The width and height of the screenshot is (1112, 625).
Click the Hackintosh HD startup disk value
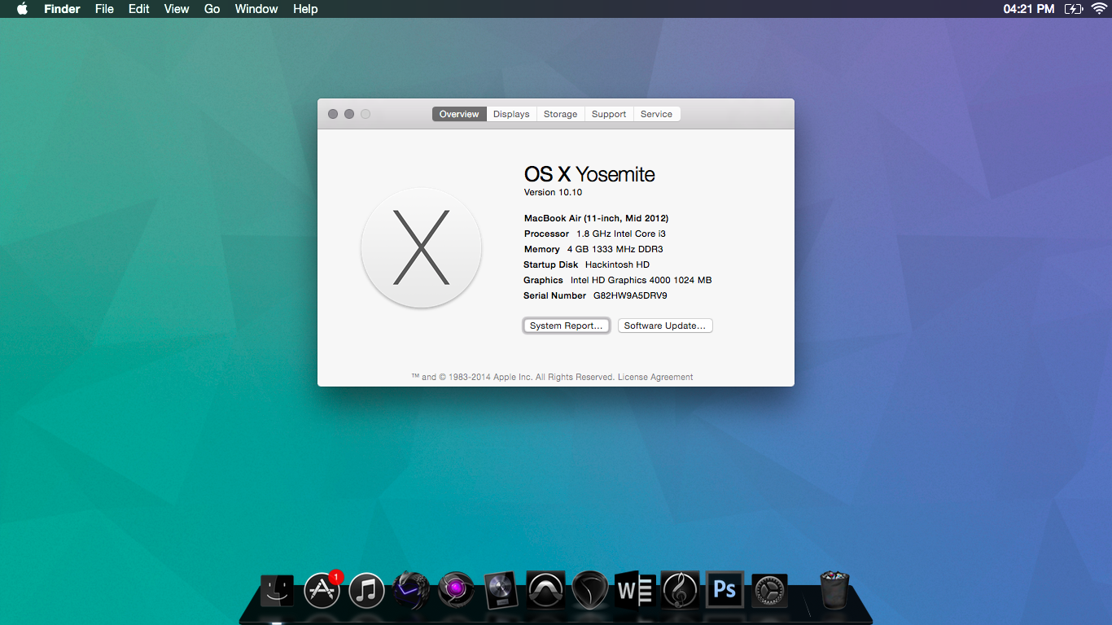click(x=617, y=264)
